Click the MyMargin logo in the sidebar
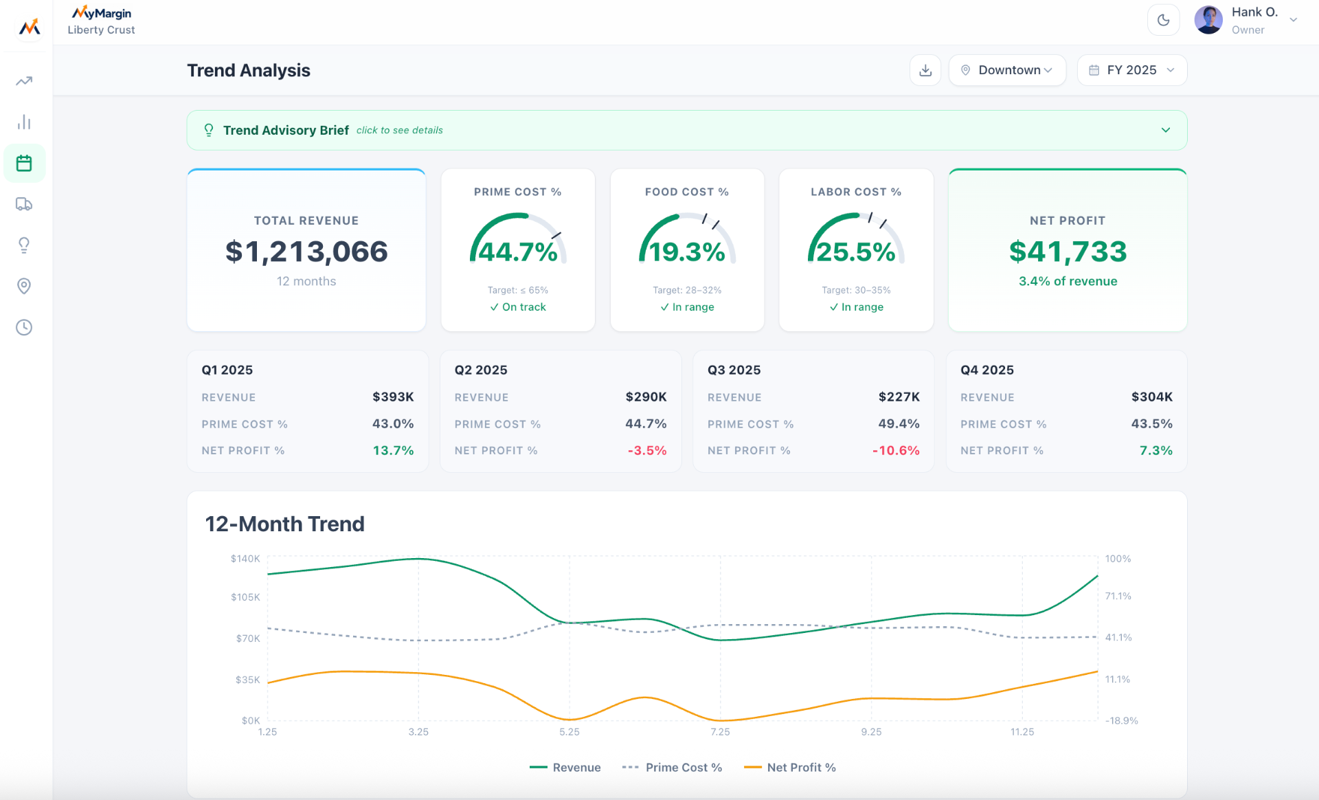The image size is (1319, 800). pyautogui.click(x=29, y=27)
